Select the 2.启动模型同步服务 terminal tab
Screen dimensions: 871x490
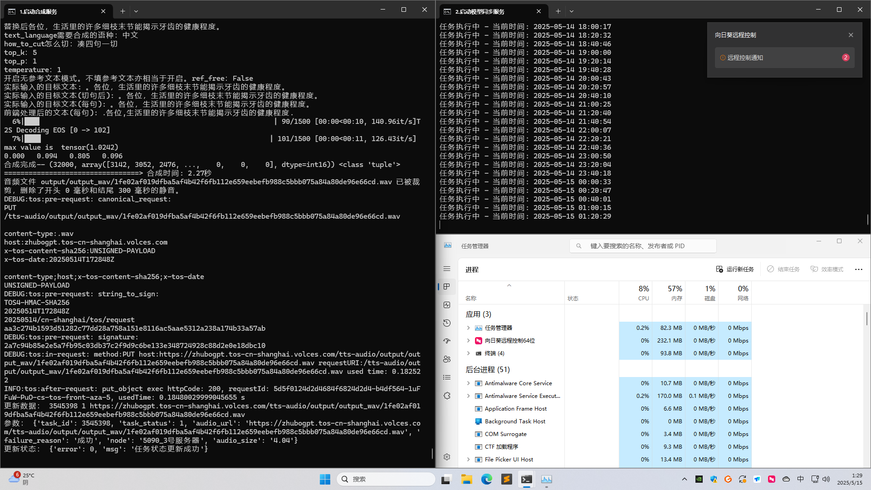coord(485,11)
